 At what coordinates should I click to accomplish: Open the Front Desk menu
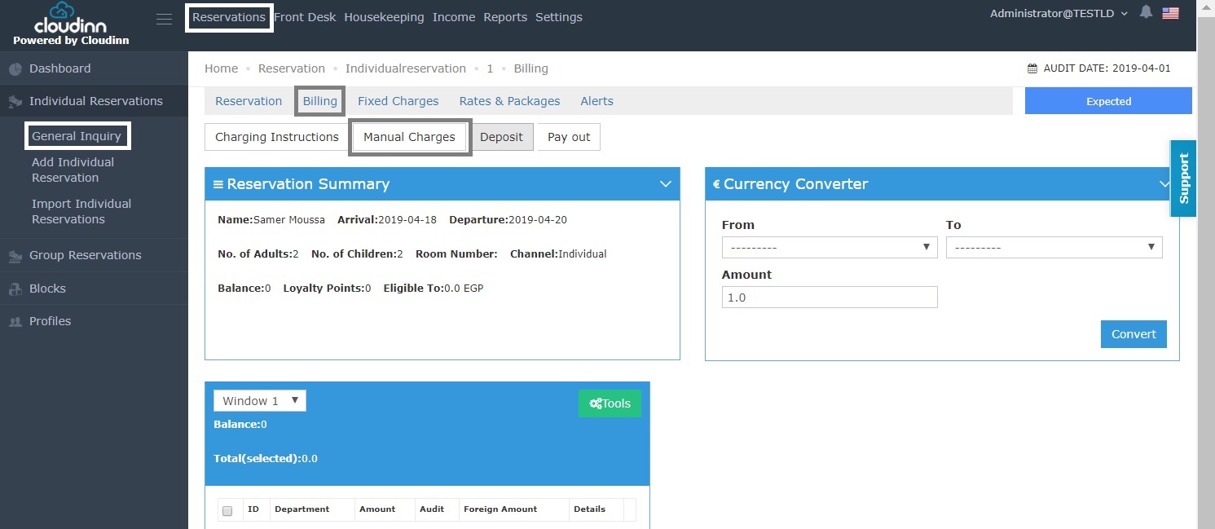tap(305, 17)
